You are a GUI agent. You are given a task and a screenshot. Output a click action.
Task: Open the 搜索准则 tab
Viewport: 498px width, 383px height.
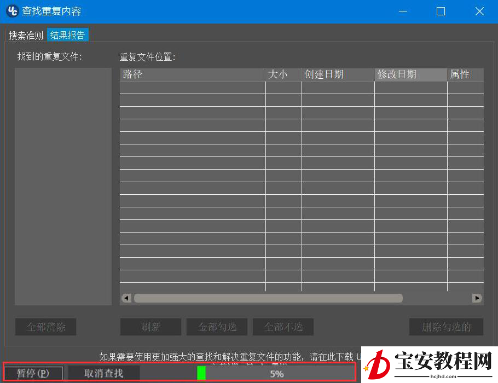(x=26, y=35)
